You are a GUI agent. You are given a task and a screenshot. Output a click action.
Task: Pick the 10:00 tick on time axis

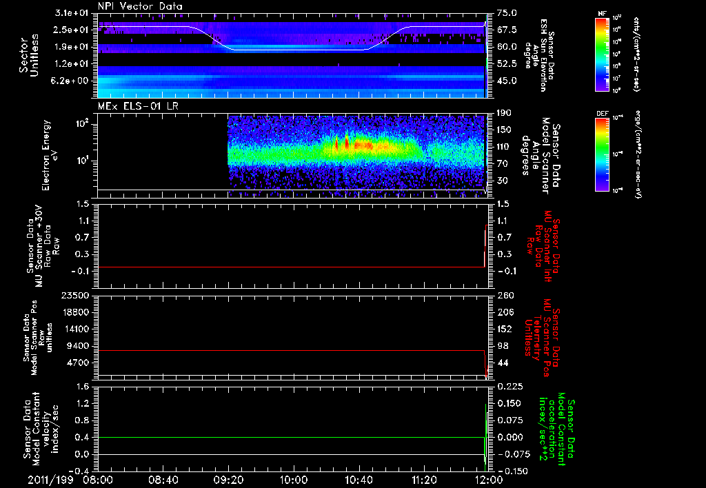[x=294, y=480]
